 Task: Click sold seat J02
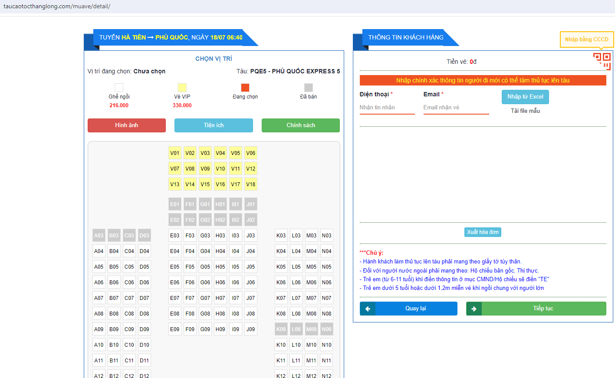pos(251,220)
